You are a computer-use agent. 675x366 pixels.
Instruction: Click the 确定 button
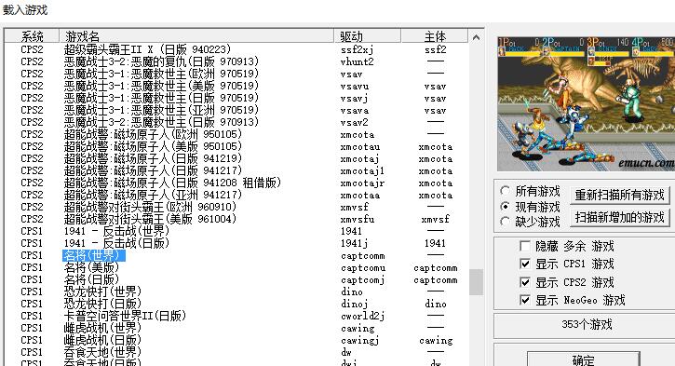584,360
